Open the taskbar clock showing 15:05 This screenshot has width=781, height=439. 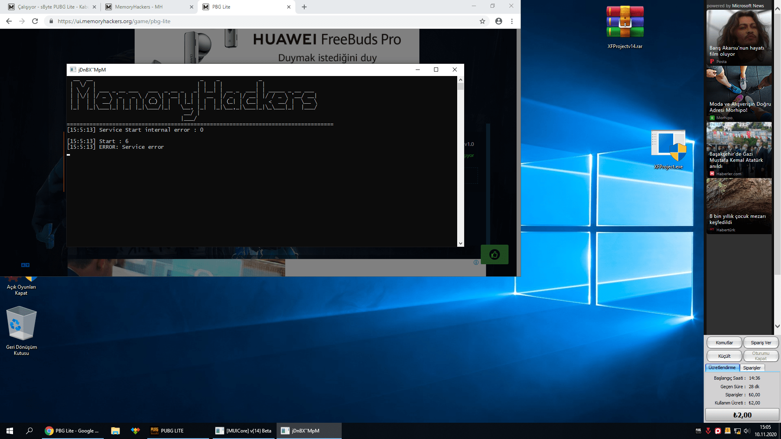pos(766,431)
